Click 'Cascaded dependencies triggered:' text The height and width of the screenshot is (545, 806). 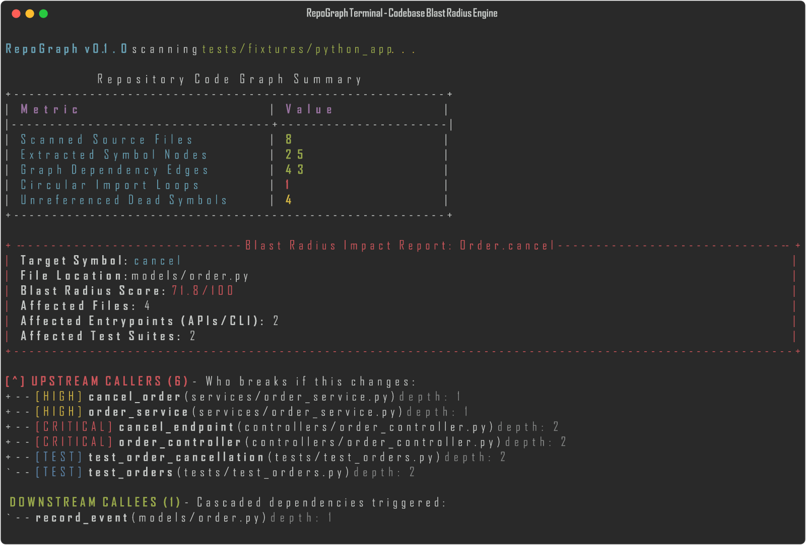[x=321, y=502]
